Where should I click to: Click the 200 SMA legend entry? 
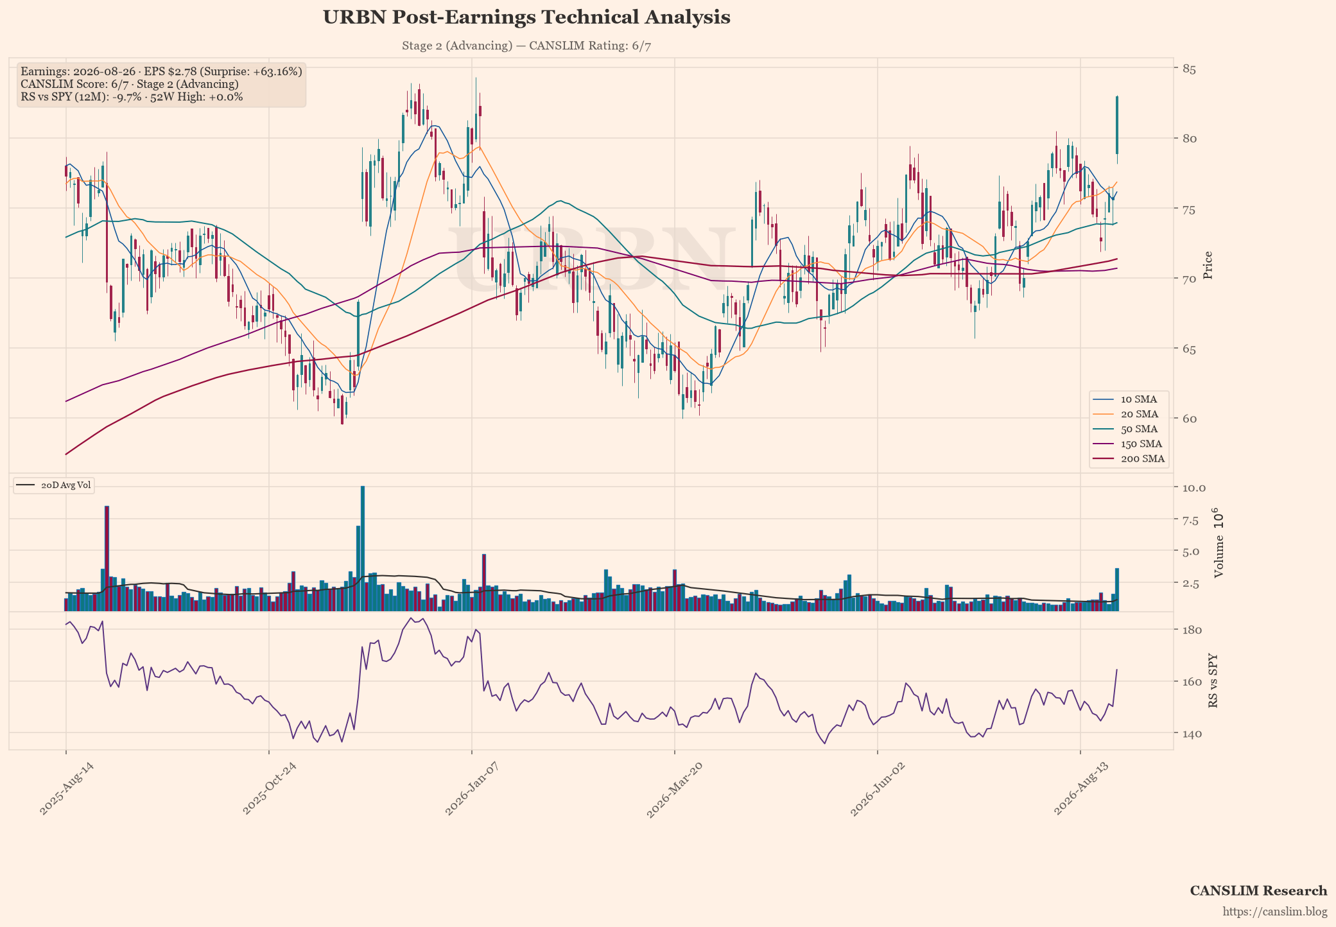pos(1129,459)
